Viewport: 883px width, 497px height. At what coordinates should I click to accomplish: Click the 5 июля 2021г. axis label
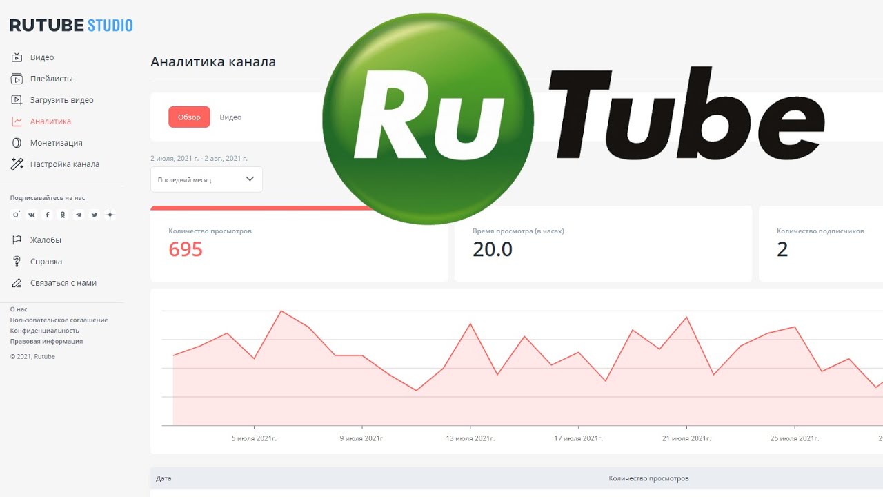coord(254,438)
